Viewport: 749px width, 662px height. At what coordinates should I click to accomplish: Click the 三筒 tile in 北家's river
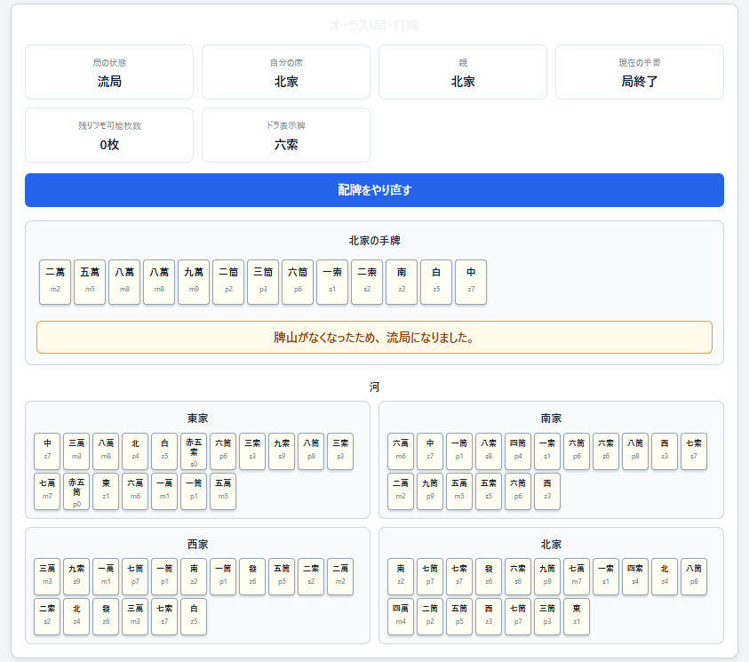[x=547, y=617]
